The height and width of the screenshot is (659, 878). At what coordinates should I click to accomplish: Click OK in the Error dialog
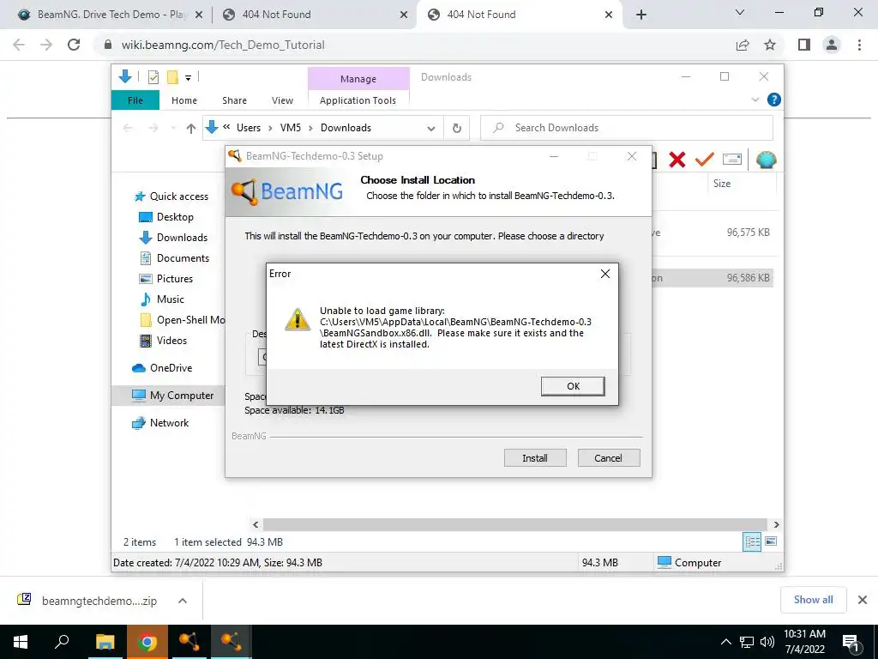[572, 386]
